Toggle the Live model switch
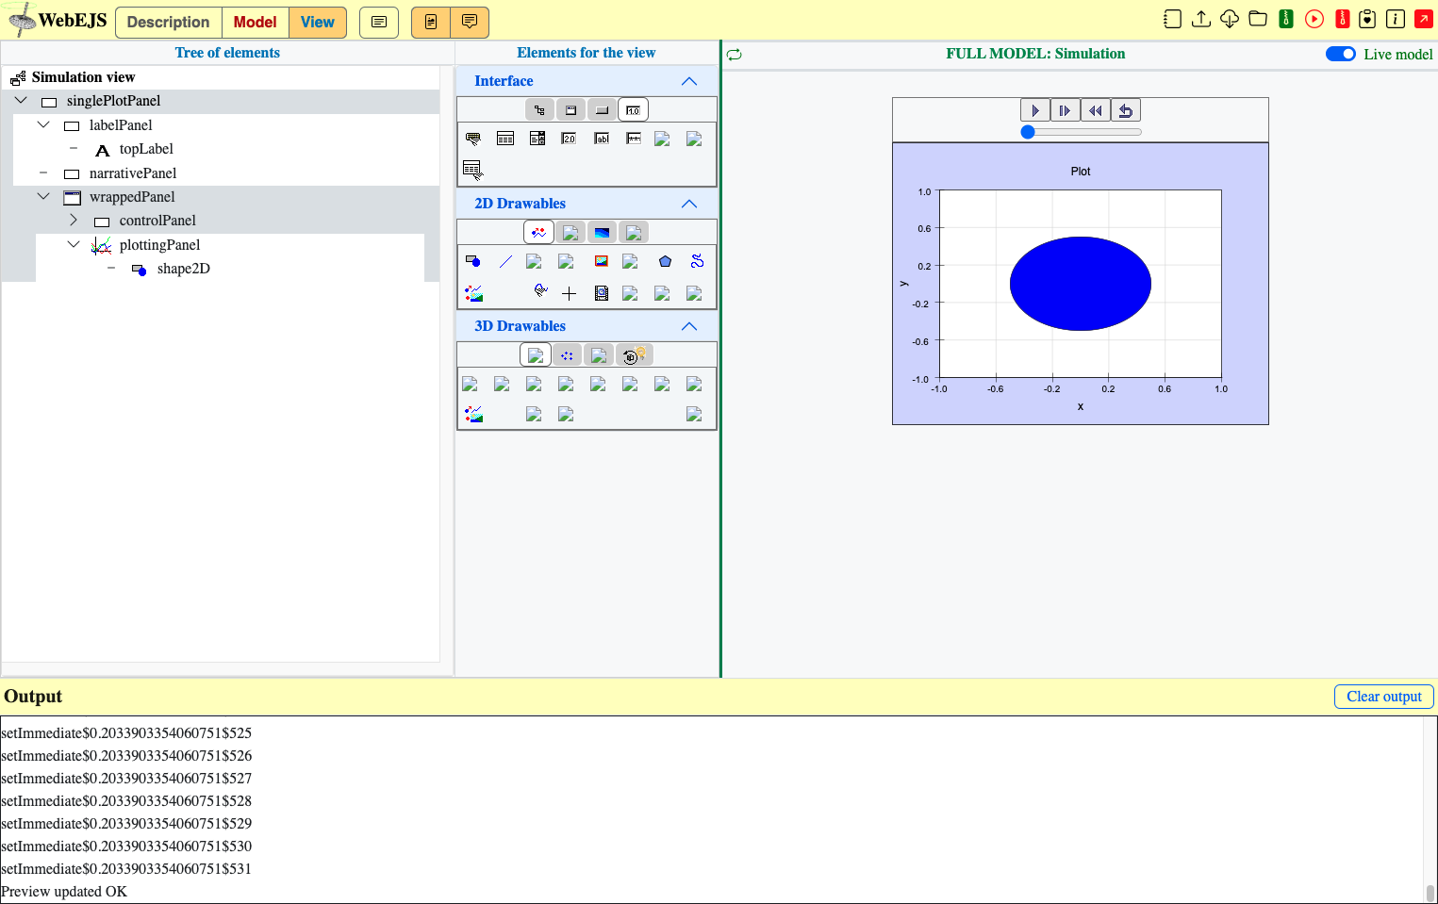This screenshot has height=904, width=1438. pyautogui.click(x=1341, y=54)
